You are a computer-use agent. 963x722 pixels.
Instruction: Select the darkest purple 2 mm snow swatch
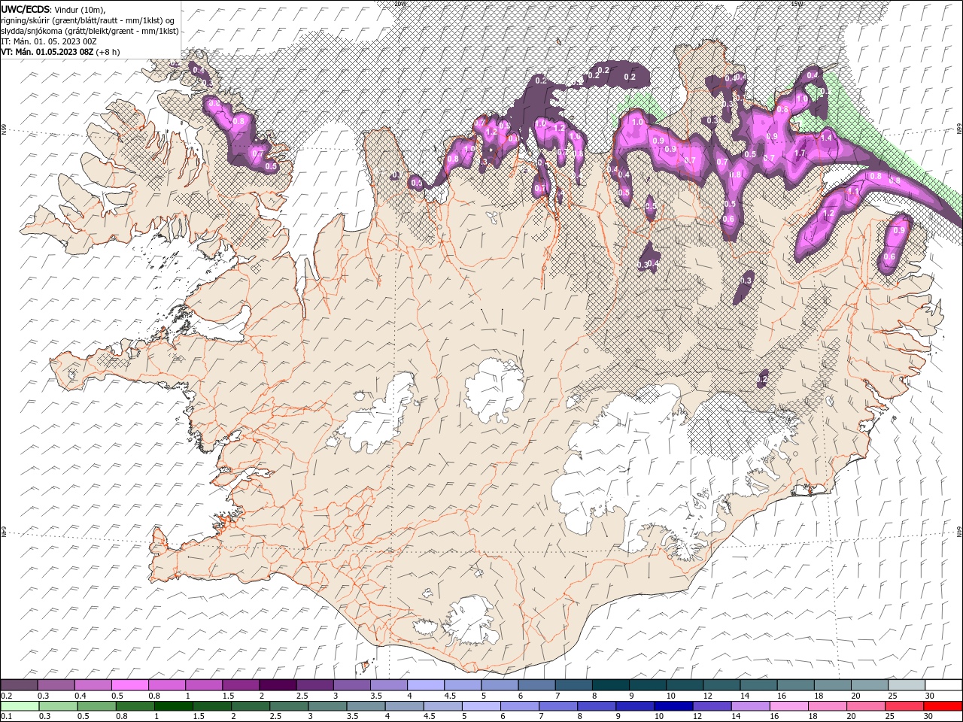277,685
